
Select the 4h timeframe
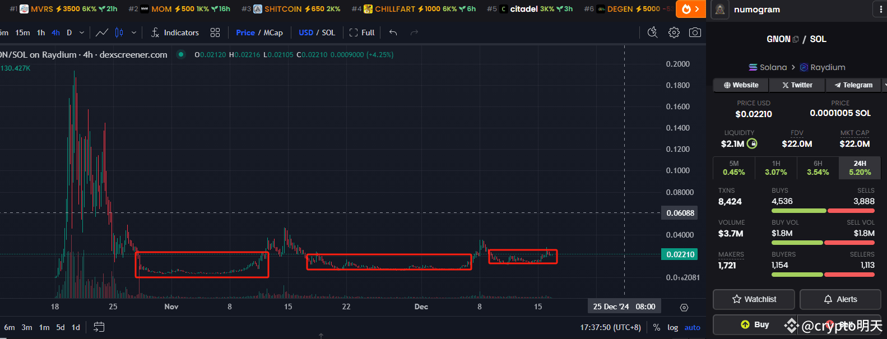click(x=55, y=32)
